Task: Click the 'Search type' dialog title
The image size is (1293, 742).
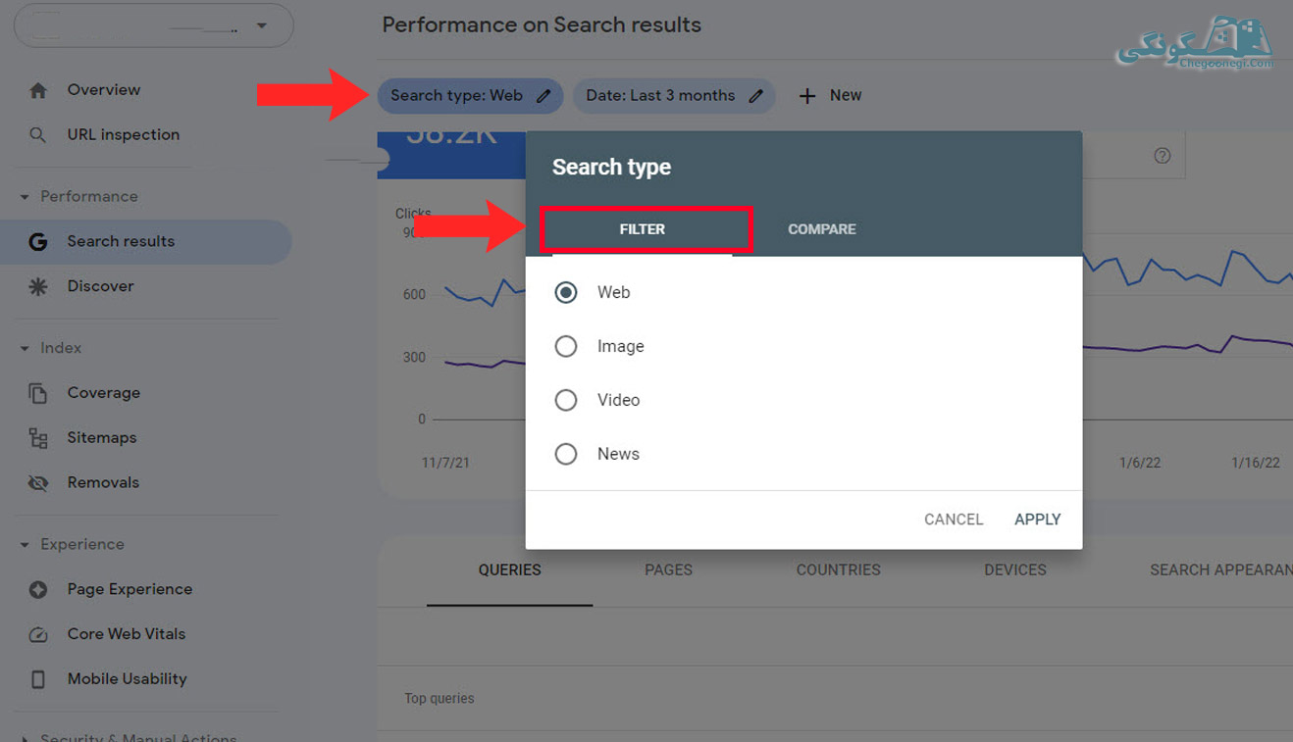Action: click(x=611, y=168)
